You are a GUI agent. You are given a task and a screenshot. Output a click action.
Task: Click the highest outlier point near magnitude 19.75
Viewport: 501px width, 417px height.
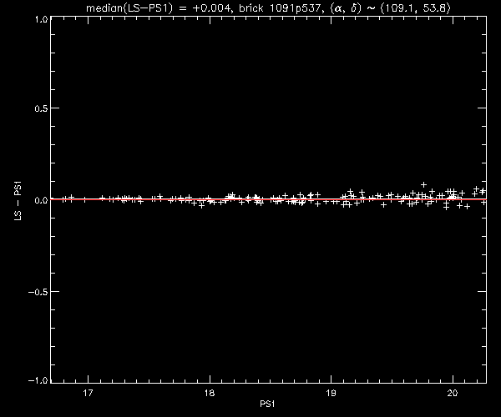click(423, 184)
